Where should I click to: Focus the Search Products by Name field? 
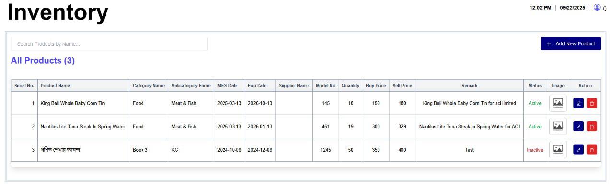(x=109, y=44)
